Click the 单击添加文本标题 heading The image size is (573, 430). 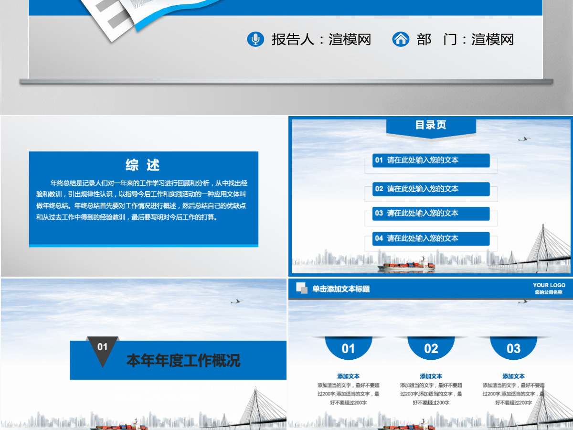[341, 289]
